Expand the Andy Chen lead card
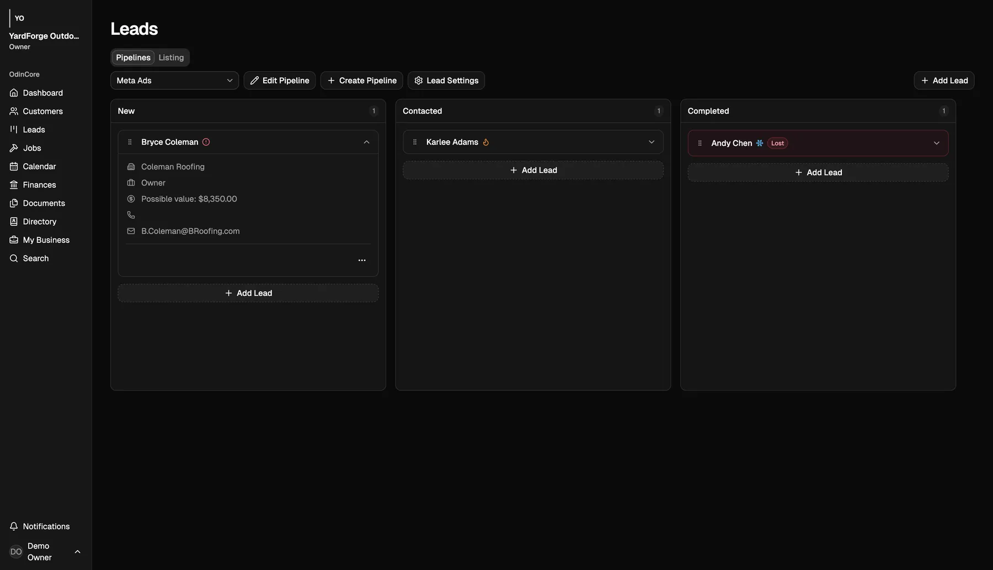The width and height of the screenshot is (993, 570). [x=936, y=143]
